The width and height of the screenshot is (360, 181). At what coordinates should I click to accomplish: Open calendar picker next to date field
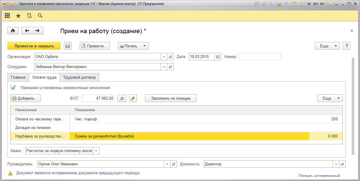coord(218,57)
